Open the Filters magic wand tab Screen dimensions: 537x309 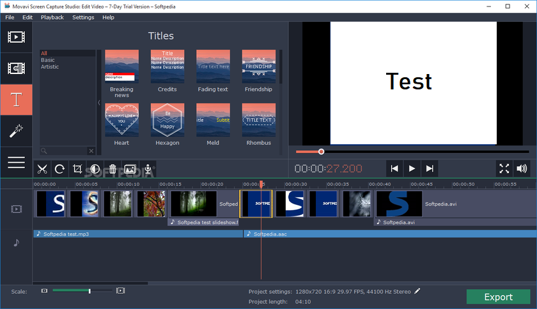click(x=16, y=131)
